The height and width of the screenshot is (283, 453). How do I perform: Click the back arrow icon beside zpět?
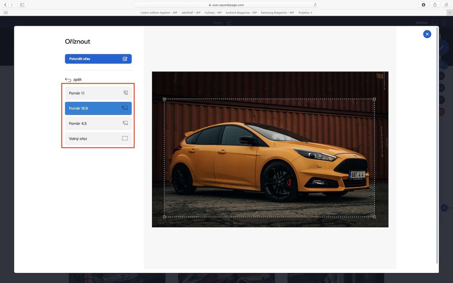click(x=68, y=80)
